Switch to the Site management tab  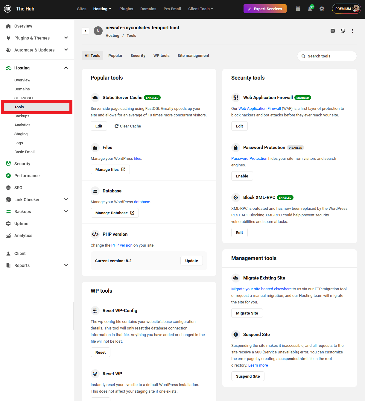click(193, 55)
